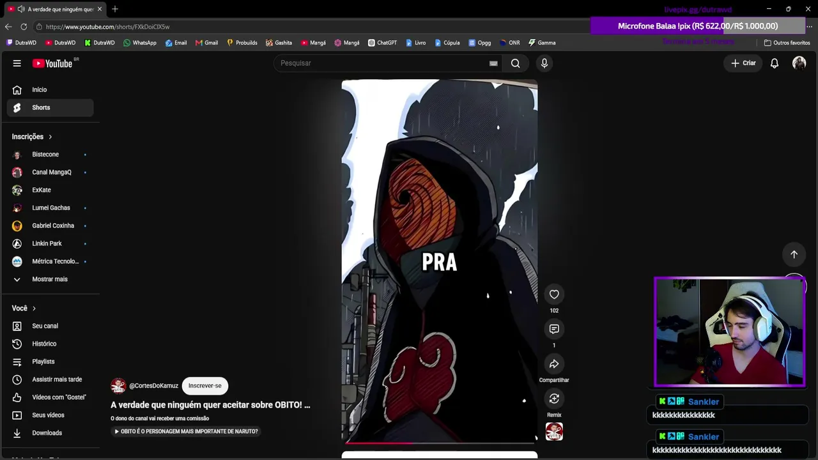Open the sound thumbnail below Remix
The image size is (818, 460).
click(x=554, y=432)
